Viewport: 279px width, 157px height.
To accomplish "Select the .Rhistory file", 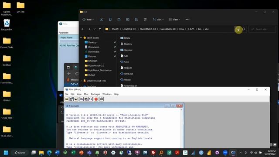I will 128,44.
